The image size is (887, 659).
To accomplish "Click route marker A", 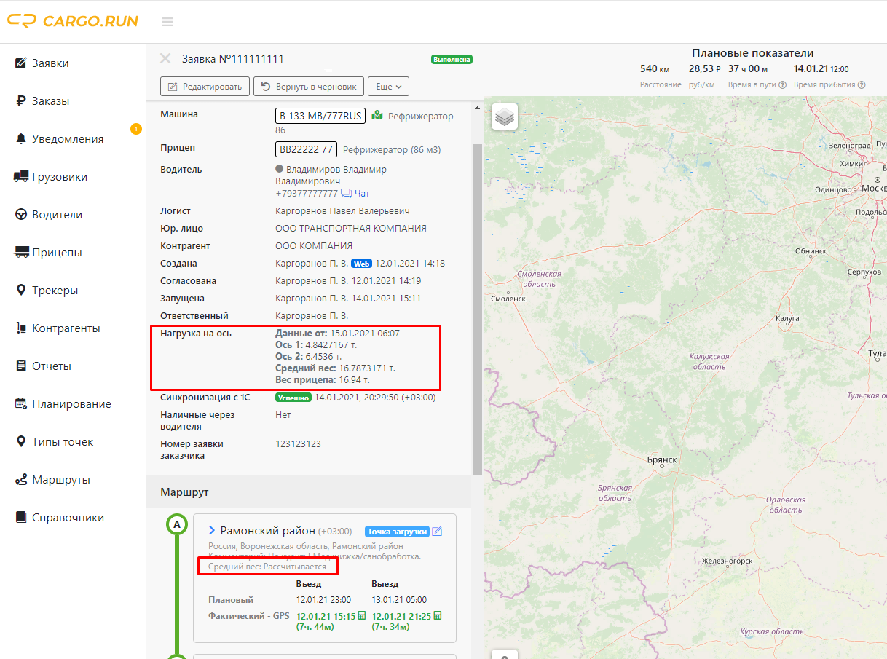I will coord(177,524).
